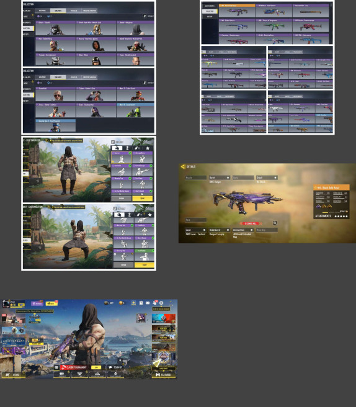Open History sidebar tab in weapons screenshot
This screenshot has height=407, width=356.
[210, 17]
